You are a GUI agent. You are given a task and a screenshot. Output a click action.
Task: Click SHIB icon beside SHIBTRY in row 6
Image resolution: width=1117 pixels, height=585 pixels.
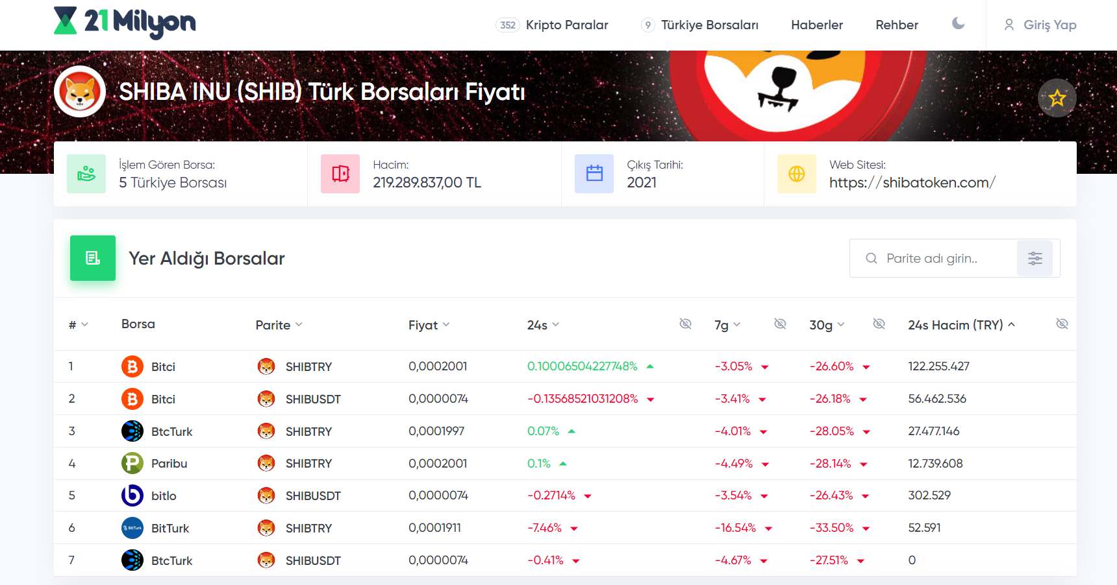coord(266,528)
